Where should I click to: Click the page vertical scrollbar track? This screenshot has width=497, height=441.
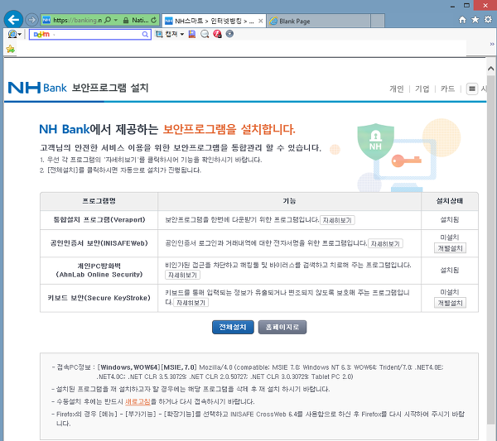[490, 250]
